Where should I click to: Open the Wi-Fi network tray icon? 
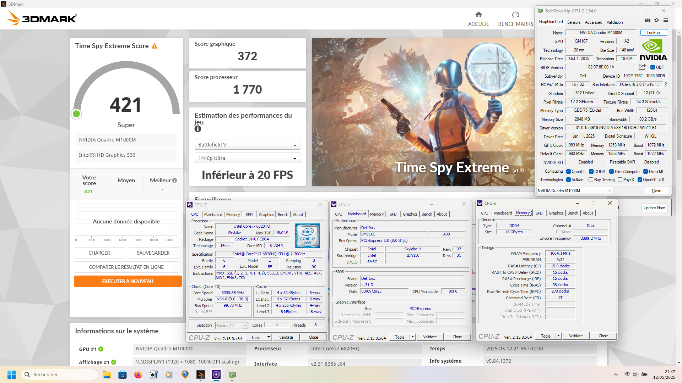point(627,374)
